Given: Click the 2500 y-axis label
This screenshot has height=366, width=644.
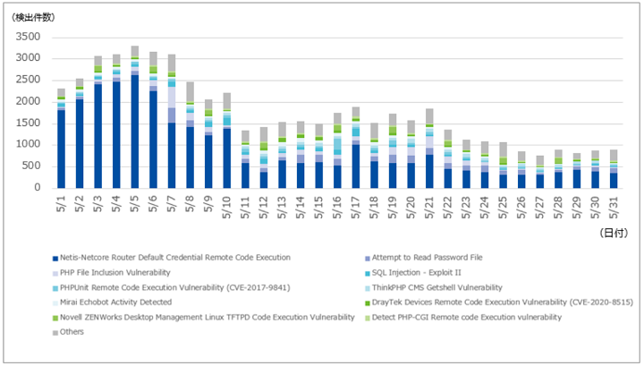Looking at the screenshot, I should pos(28,80).
